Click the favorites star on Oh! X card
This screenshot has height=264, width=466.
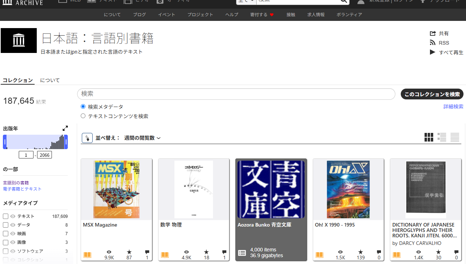(361, 252)
